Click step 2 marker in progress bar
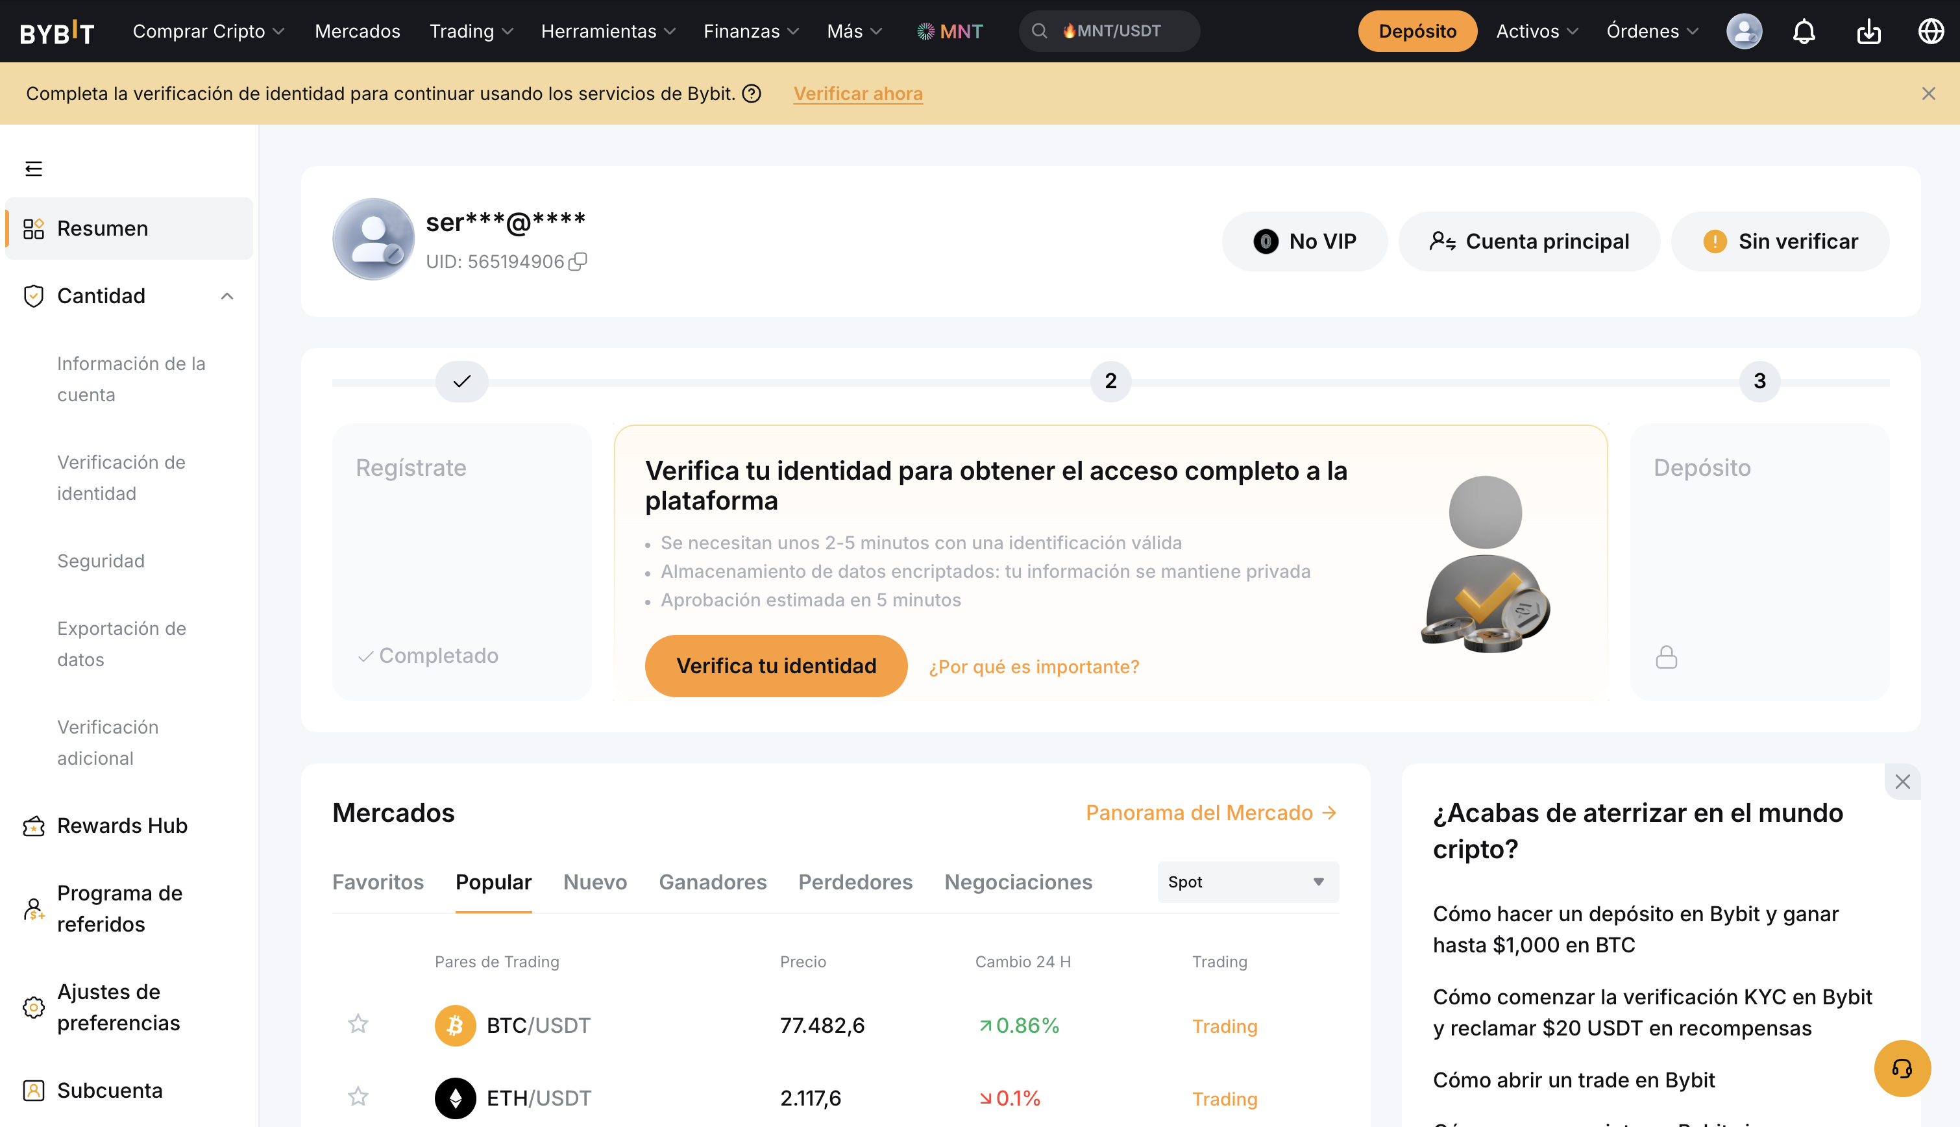 pyautogui.click(x=1110, y=381)
